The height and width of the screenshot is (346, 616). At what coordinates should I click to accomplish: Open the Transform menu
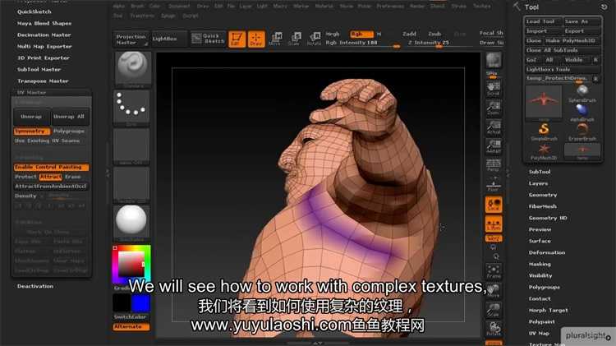(x=142, y=16)
